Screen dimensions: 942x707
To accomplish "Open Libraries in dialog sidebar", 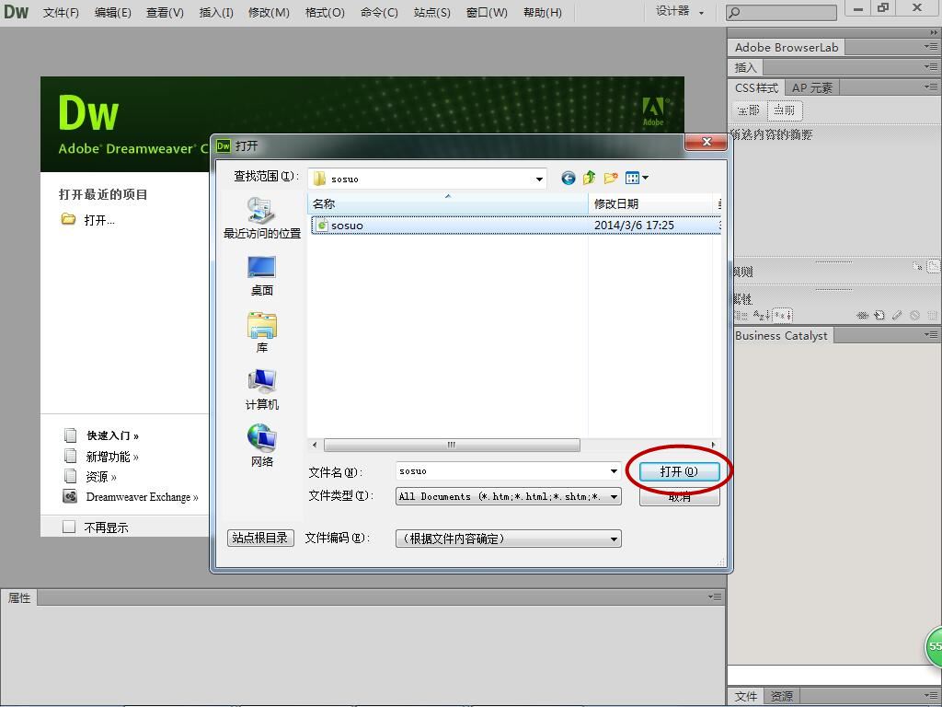I will [262, 332].
